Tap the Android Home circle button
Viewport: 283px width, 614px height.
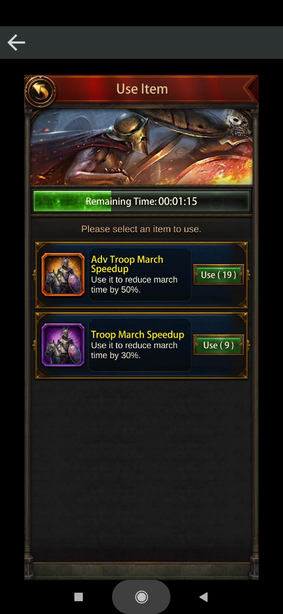141,597
